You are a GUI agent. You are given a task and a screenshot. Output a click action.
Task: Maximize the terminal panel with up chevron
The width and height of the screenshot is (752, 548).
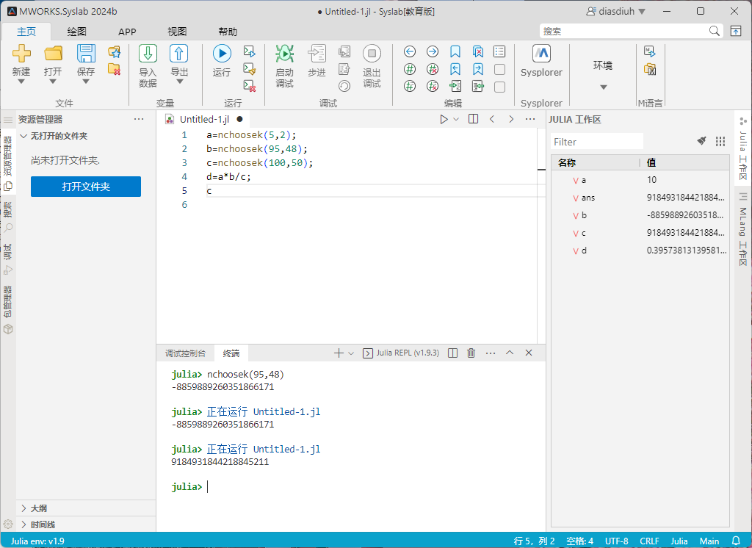(x=510, y=353)
